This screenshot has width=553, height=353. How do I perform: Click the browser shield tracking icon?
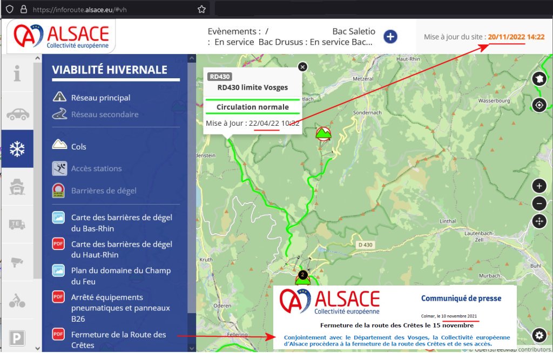pos(10,9)
